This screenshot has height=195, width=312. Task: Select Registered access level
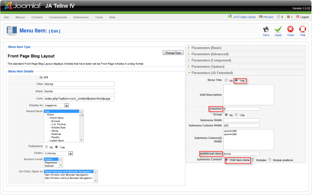[51, 162]
